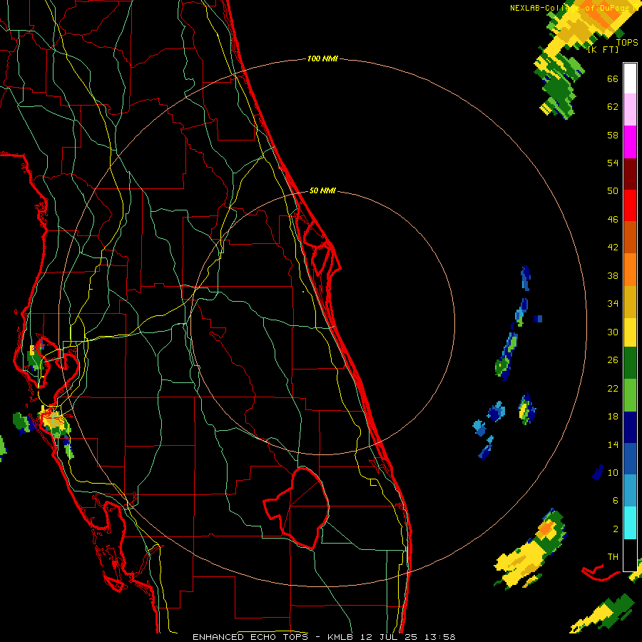Click the cyan legend color band
Image resolution: width=642 pixels, height=642 pixels.
pyautogui.click(x=630, y=523)
